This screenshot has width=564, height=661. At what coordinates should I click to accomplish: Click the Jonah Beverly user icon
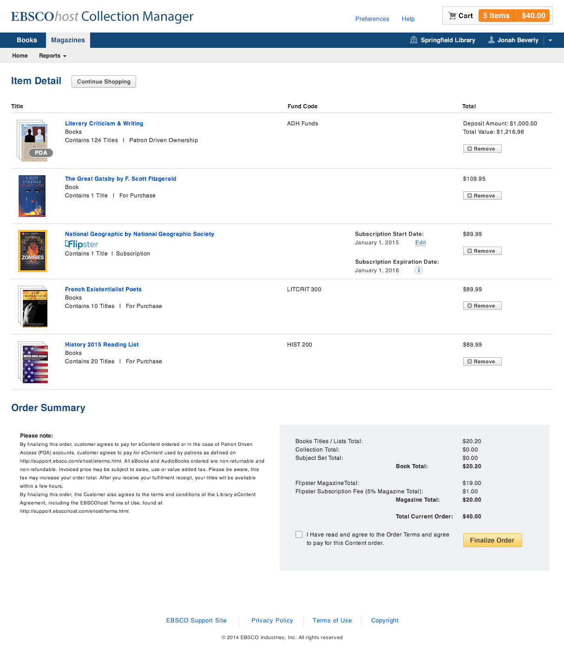(x=491, y=40)
